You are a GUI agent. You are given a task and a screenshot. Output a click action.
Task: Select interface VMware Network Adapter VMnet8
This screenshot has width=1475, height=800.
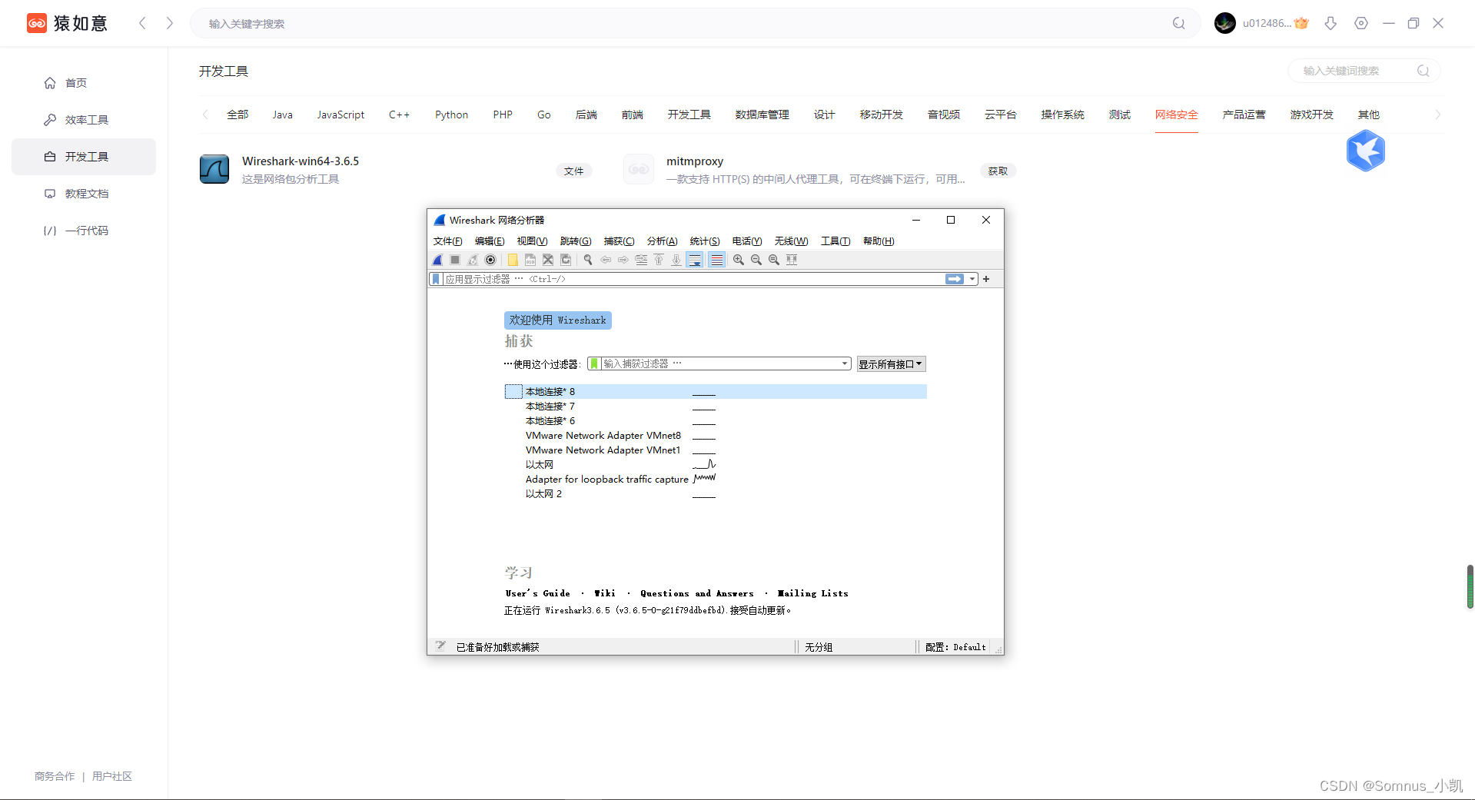(x=716, y=436)
